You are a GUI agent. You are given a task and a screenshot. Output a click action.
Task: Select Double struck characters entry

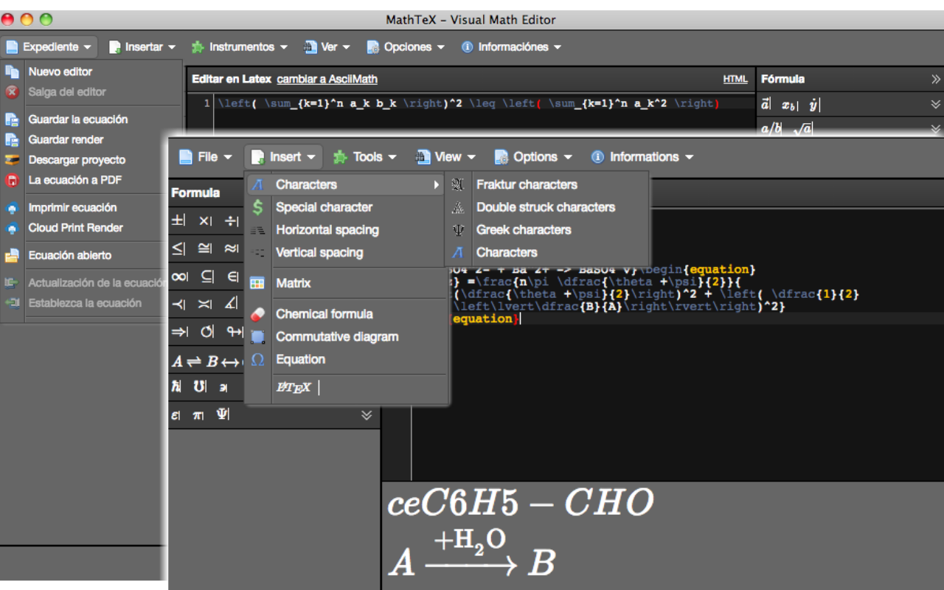546,207
